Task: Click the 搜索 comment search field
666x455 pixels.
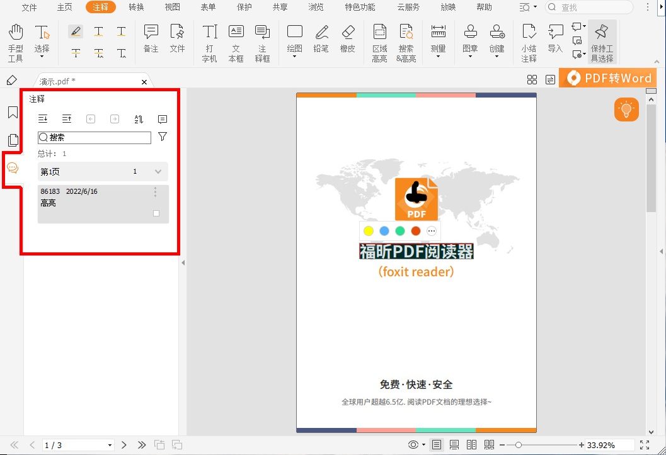Action: tap(93, 137)
